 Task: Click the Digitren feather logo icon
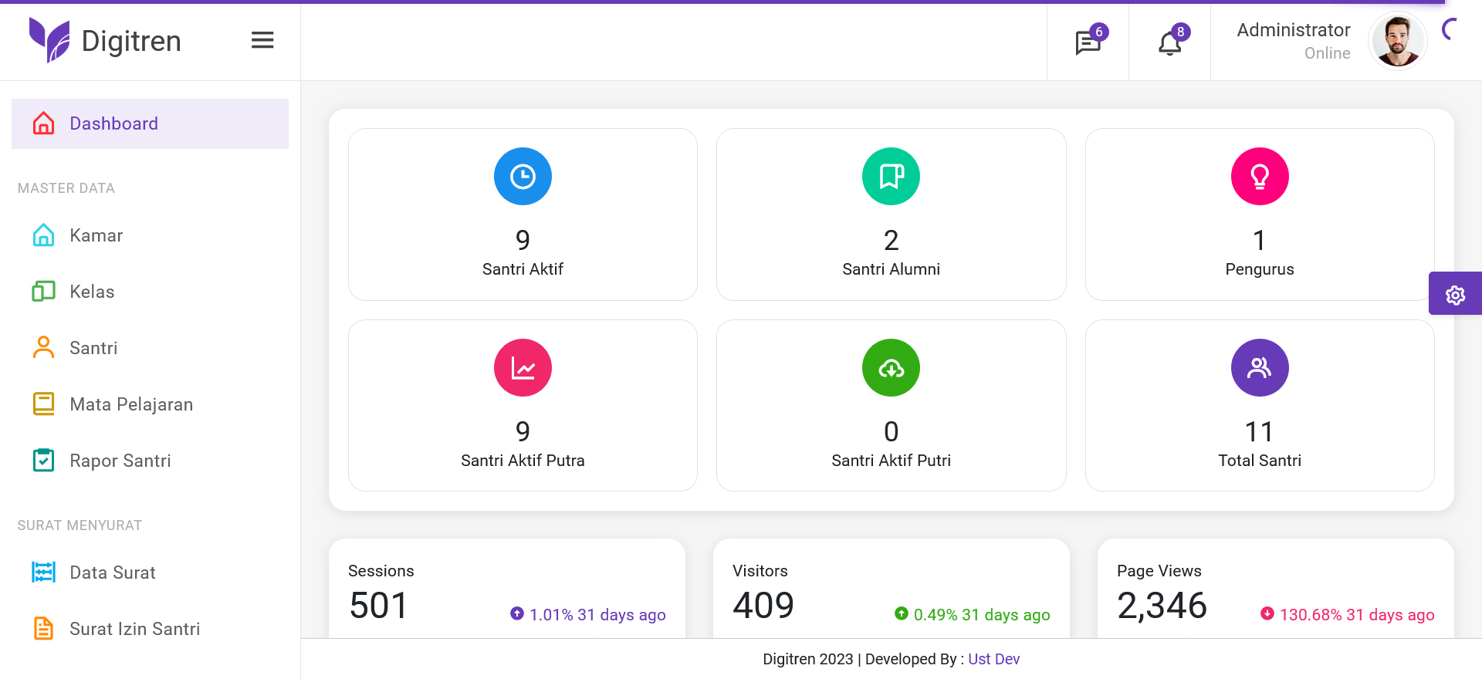pos(49,40)
